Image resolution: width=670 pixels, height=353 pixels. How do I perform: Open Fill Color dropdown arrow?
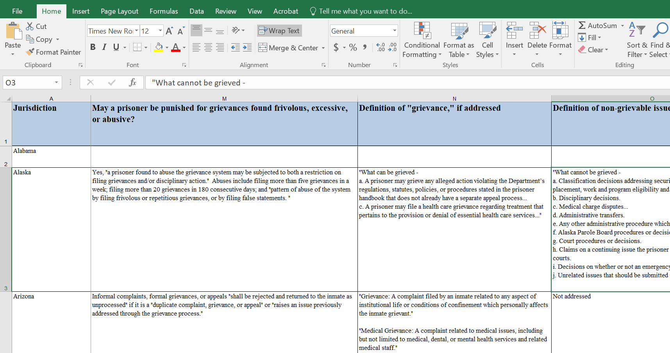[x=167, y=48]
